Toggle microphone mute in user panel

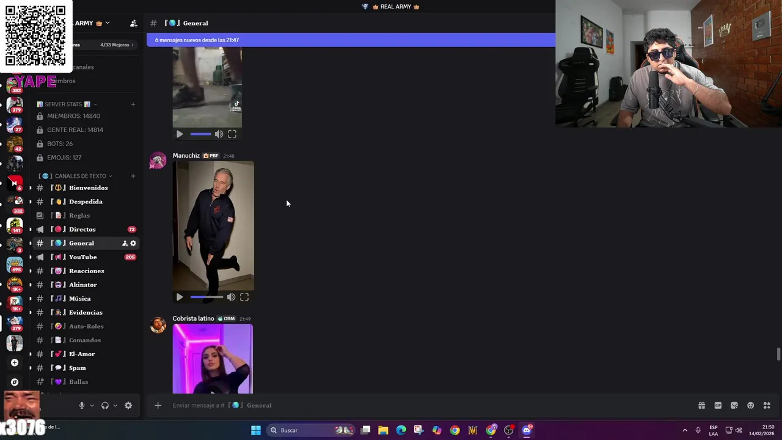click(x=81, y=405)
